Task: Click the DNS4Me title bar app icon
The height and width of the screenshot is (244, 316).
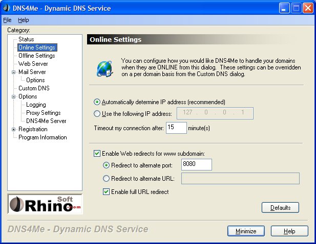Action: (x=7, y=8)
